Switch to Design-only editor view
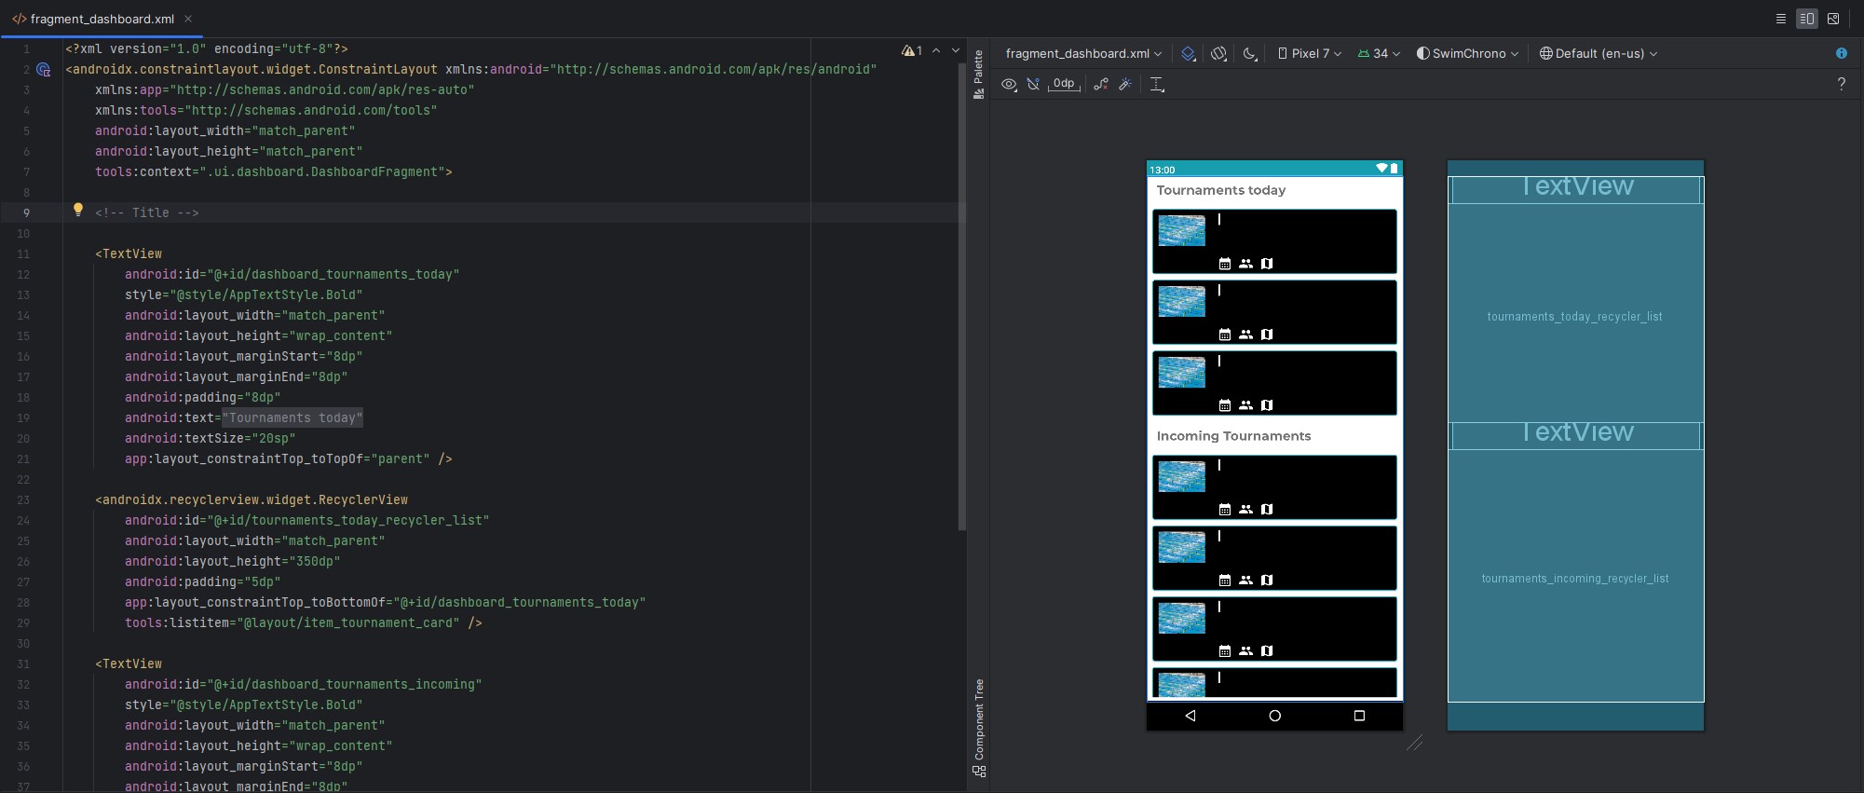Viewport: 1864px width, 793px height. 1833,19
